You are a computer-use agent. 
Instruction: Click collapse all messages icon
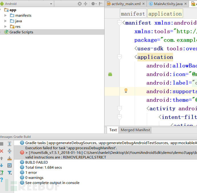click(x=9, y=151)
